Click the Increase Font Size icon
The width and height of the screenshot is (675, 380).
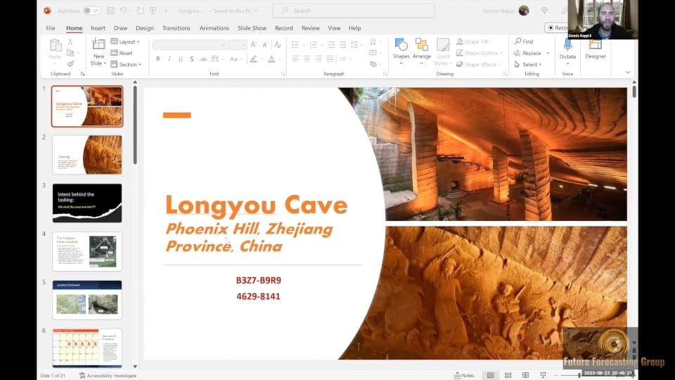coord(254,44)
